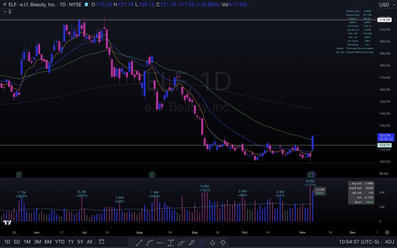
Task: Click the 218.09 horizontal line price label
Action: coord(385,20)
